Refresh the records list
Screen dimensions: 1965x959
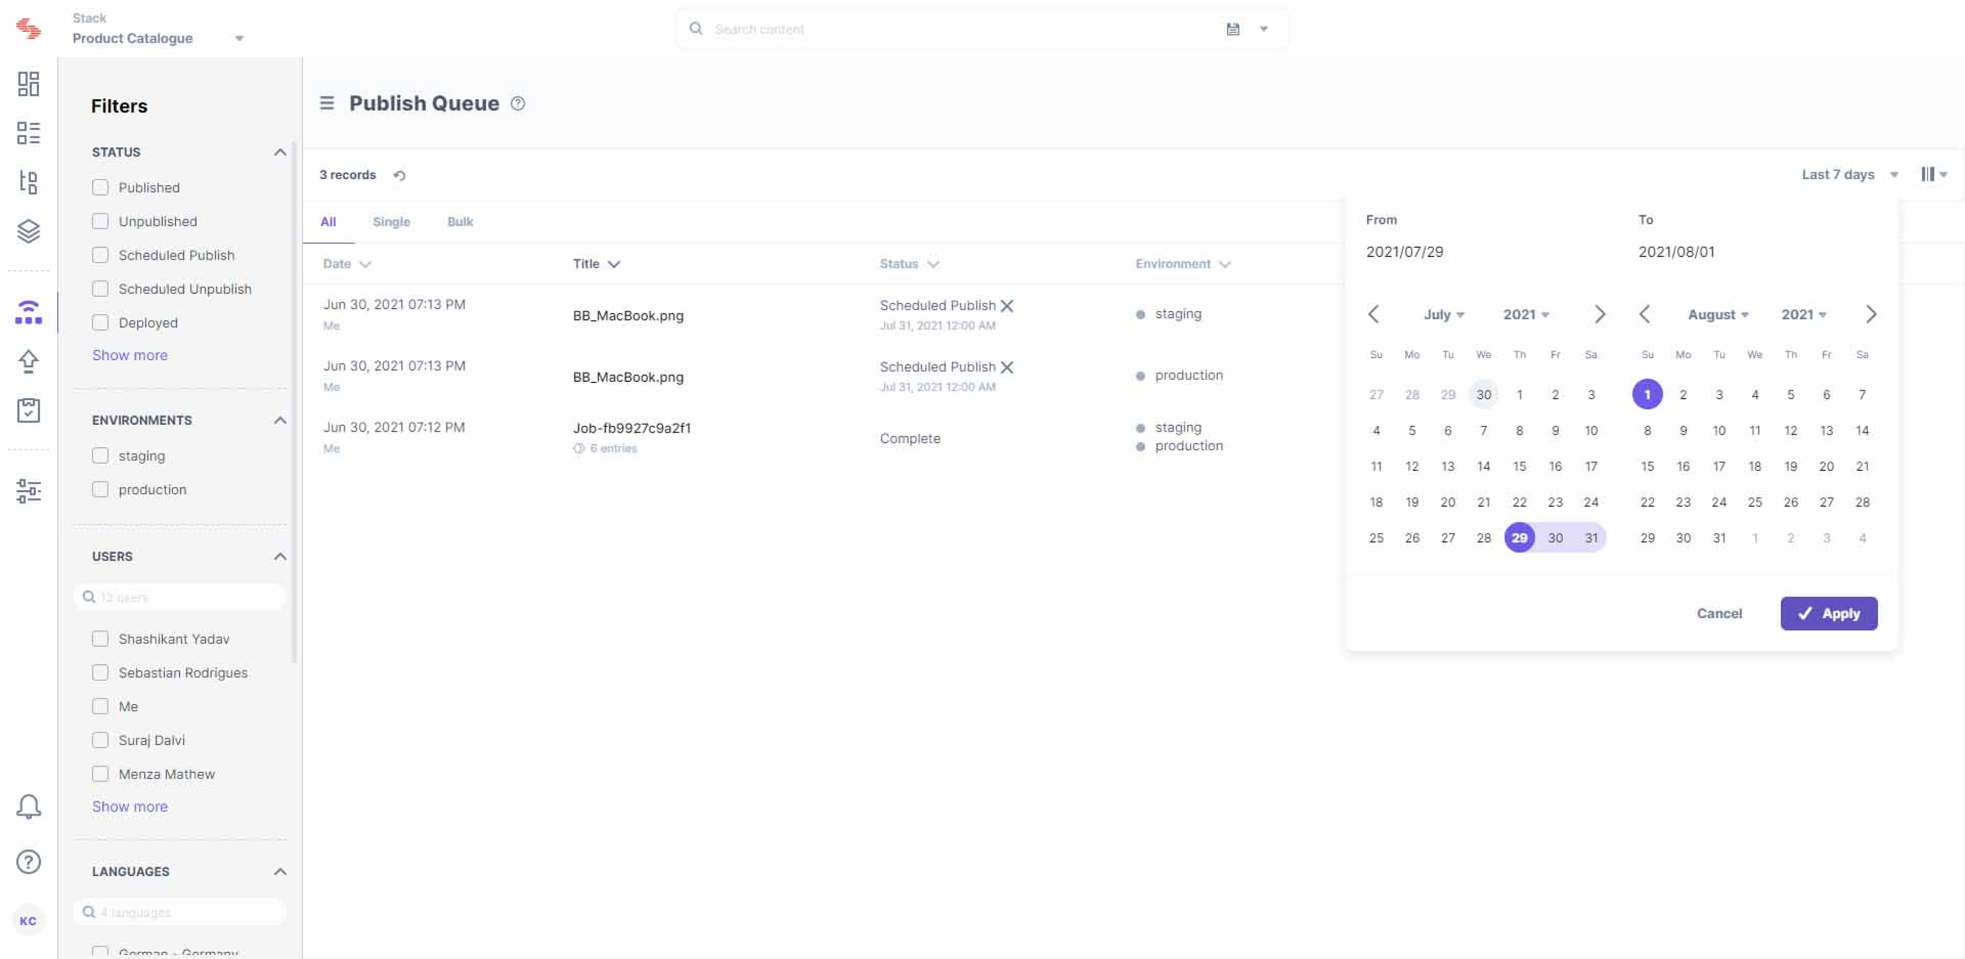tap(399, 176)
